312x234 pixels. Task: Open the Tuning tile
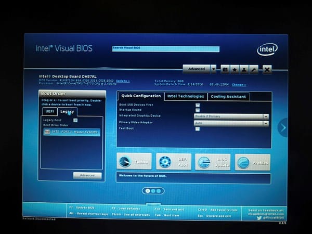coord(134,161)
